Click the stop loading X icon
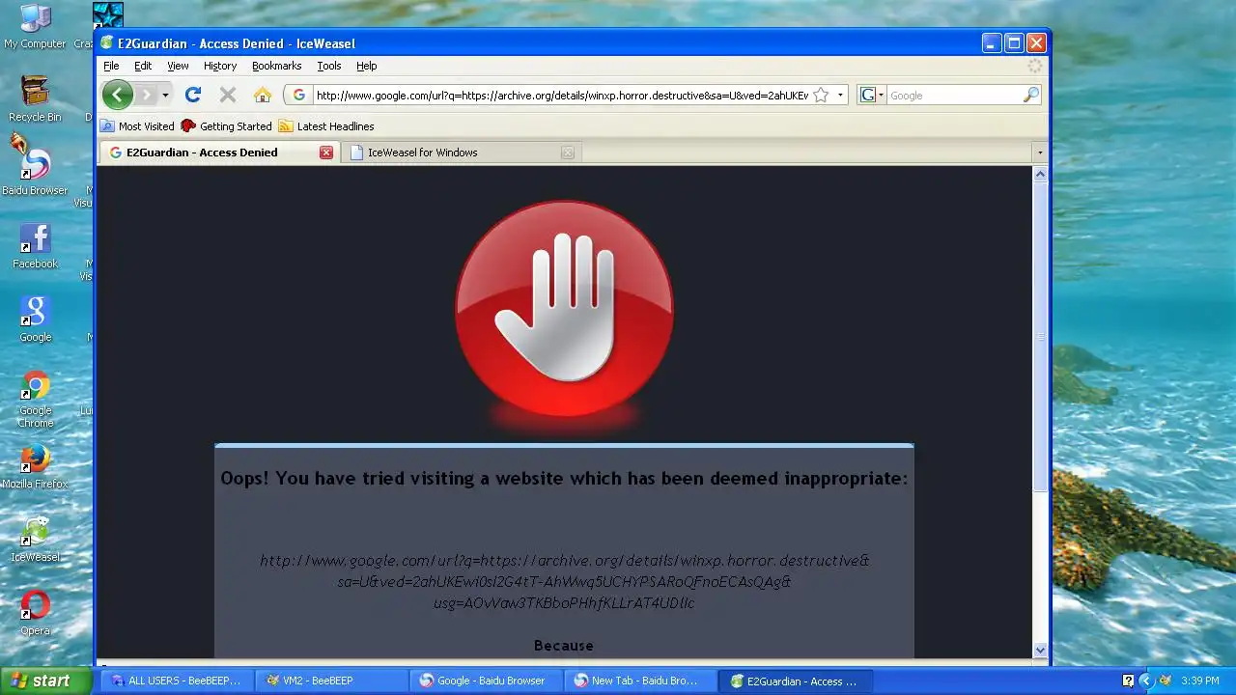Image resolution: width=1236 pixels, height=695 pixels. (228, 95)
